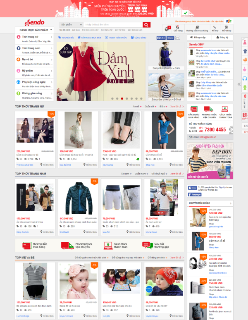Screen dimensions: 248x320
Task: Open the Áo nữ dropdown filter
Action: tap(137, 106)
